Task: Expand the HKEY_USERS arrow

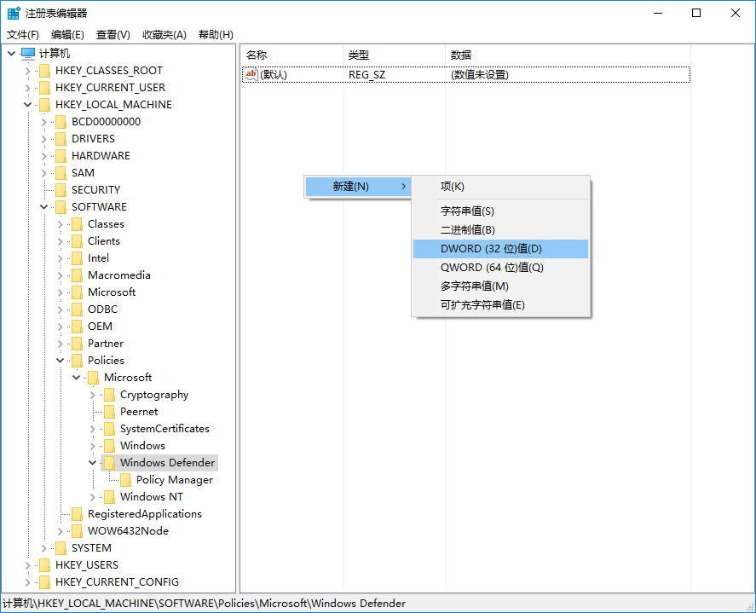Action: click(x=27, y=565)
